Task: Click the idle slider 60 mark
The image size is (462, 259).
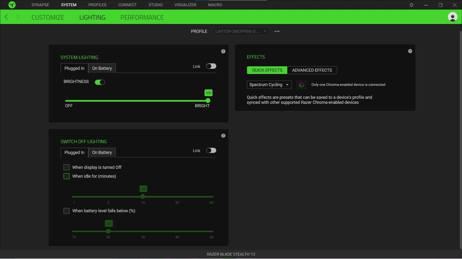Action: tap(211, 203)
